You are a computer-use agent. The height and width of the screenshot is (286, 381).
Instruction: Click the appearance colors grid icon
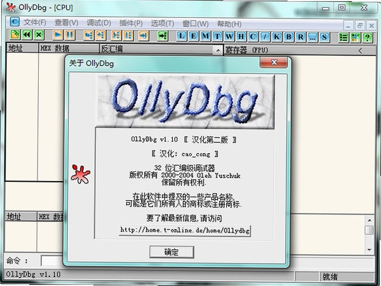point(356,37)
